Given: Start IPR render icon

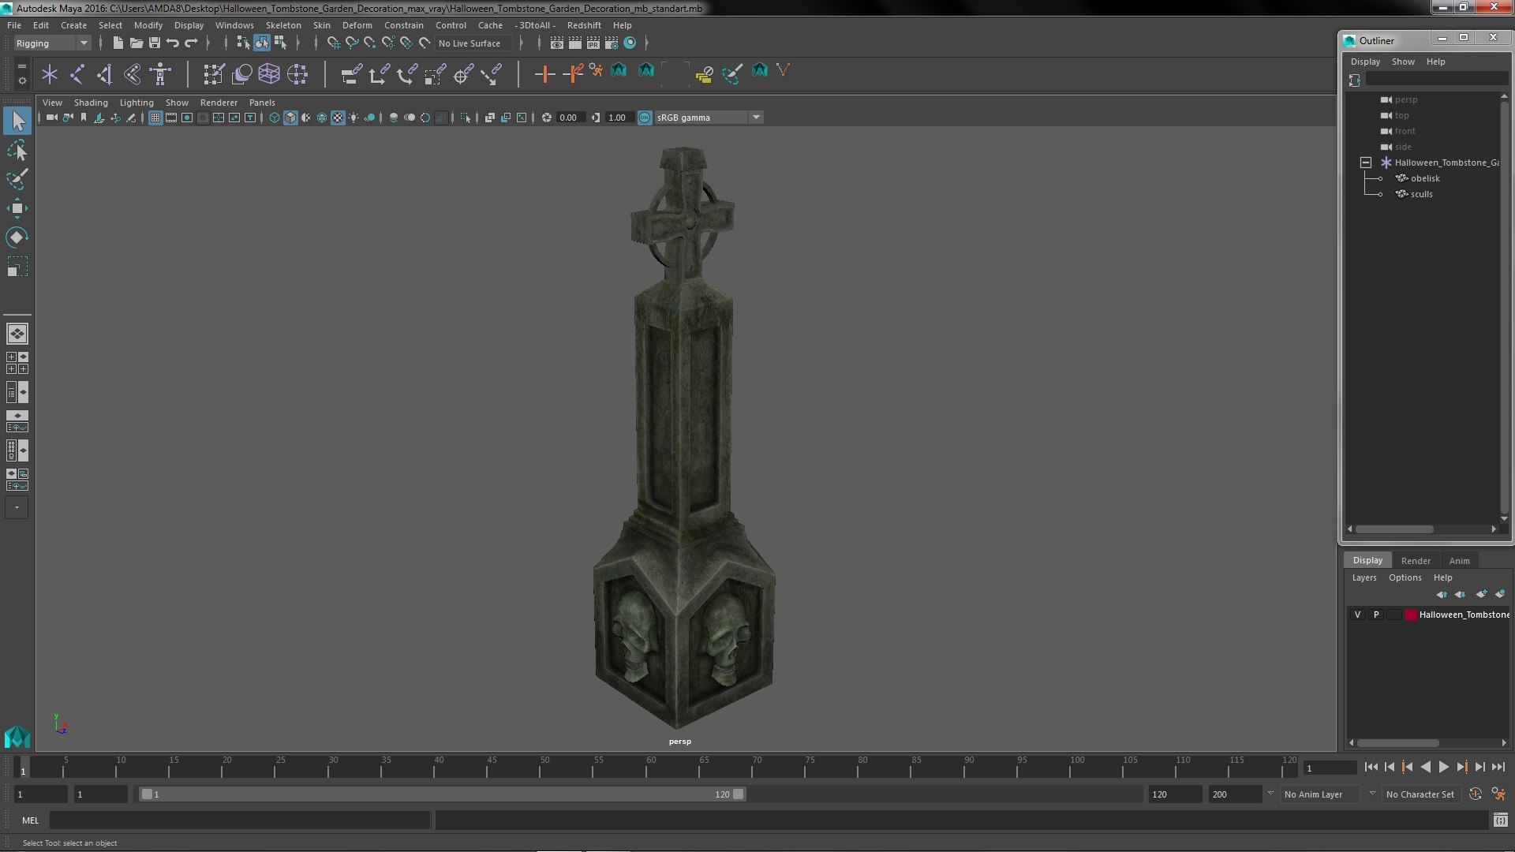Looking at the screenshot, I should pos(593,43).
